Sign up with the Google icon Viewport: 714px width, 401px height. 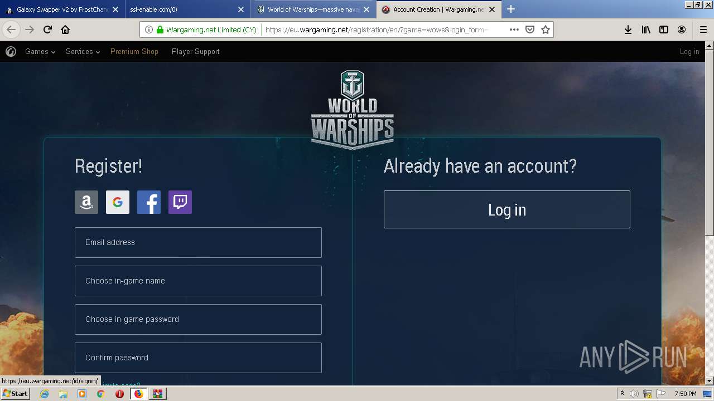coord(118,202)
